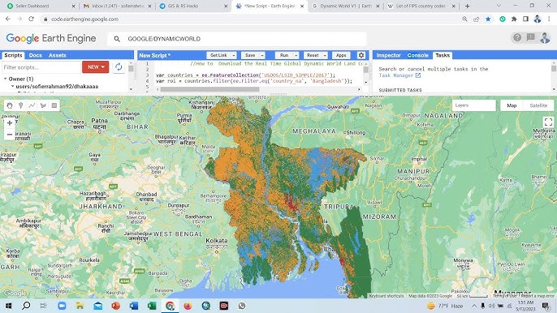Switch to the Docs tab
Viewport: 557px width, 313px height.
coord(35,55)
